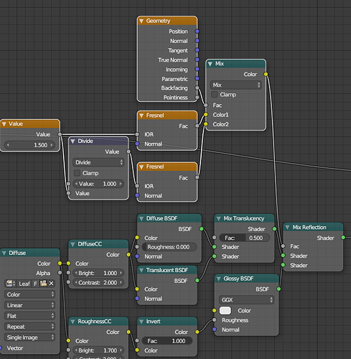Click the Invert node Fac 1.000 slider

tap(167, 341)
